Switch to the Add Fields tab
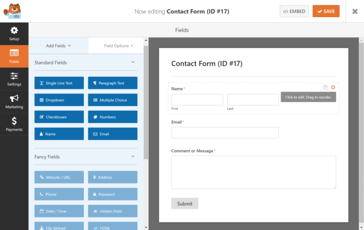The width and height of the screenshot is (364, 230). (58, 46)
